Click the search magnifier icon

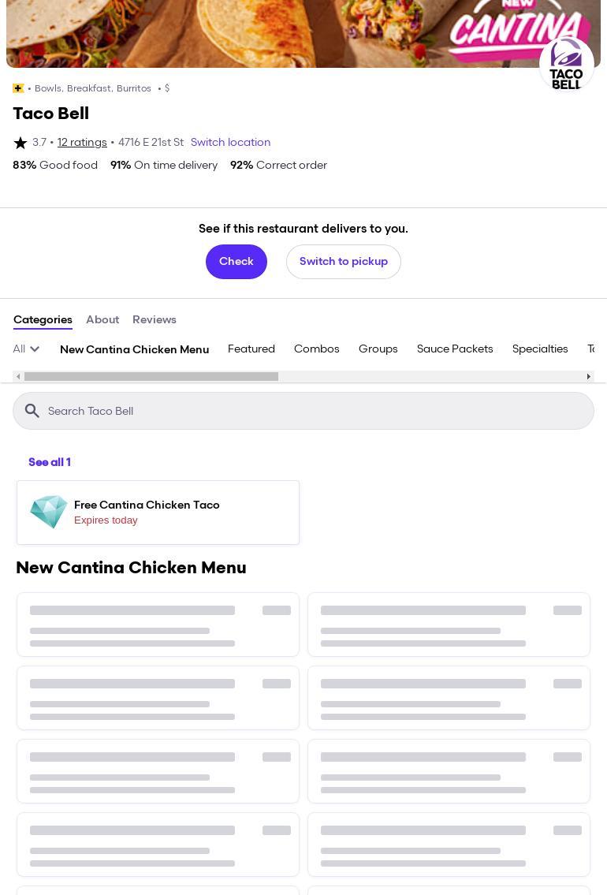tap(32, 411)
